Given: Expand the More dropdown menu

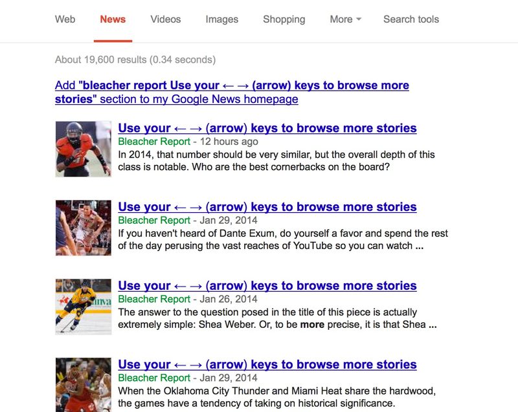Looking at the screenshot, I should [x=346, y=19].
